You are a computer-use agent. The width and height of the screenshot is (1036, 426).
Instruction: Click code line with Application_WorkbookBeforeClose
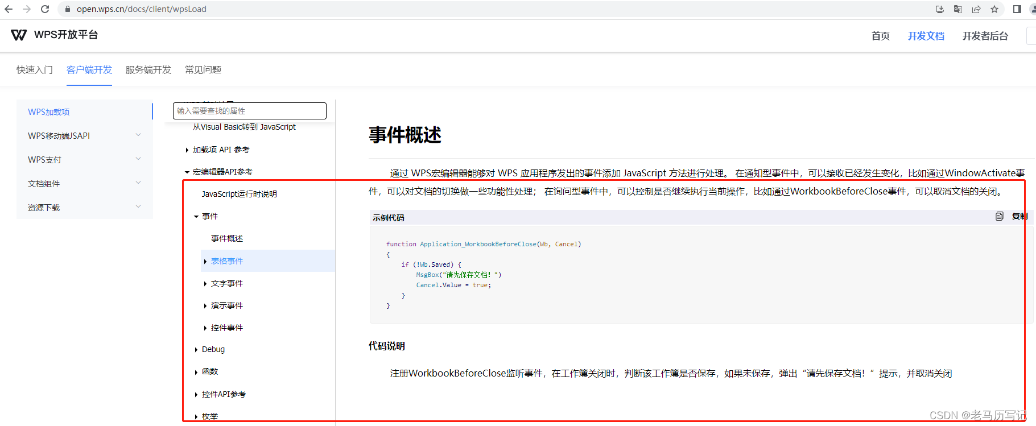coord(484,244)
